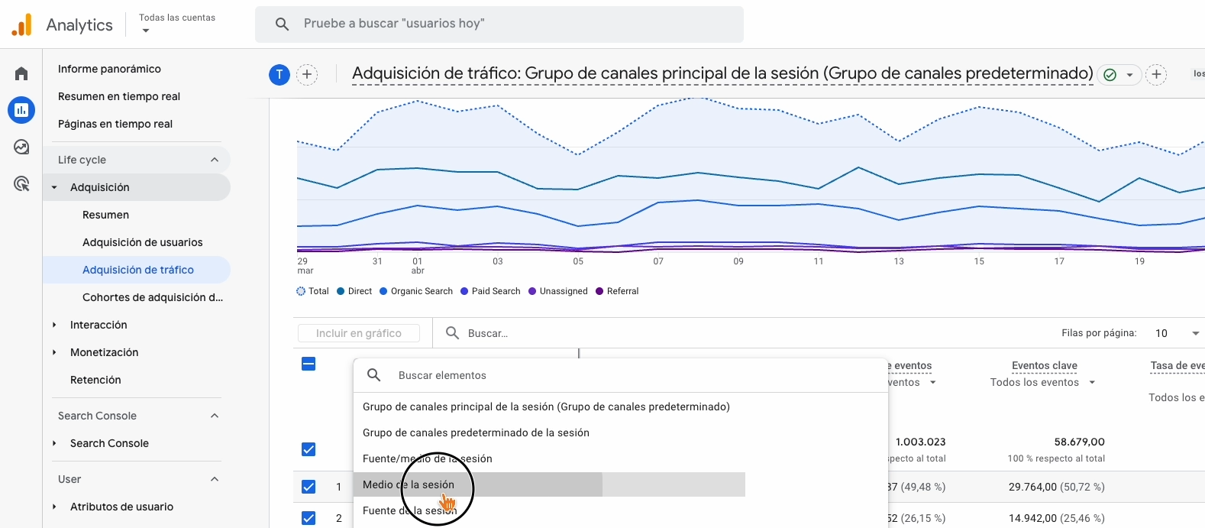
Task: Click the Organic Search legend dot
Action: coord(383,291)
